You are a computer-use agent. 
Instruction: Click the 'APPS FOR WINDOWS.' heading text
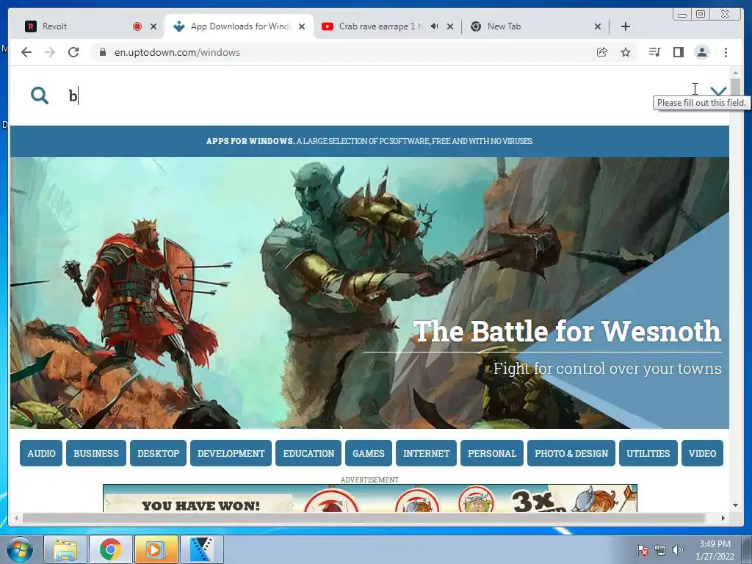coord(250,141)
